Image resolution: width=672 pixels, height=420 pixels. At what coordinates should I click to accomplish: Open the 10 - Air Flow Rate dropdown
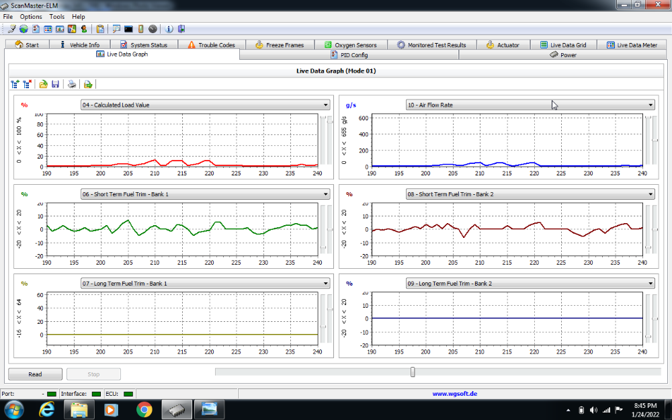tap(650, 105)
